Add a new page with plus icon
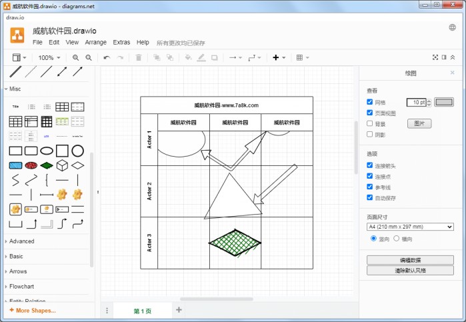Viewport: 466px width, 322px height. pyautogui.click(x=179, y=310)
